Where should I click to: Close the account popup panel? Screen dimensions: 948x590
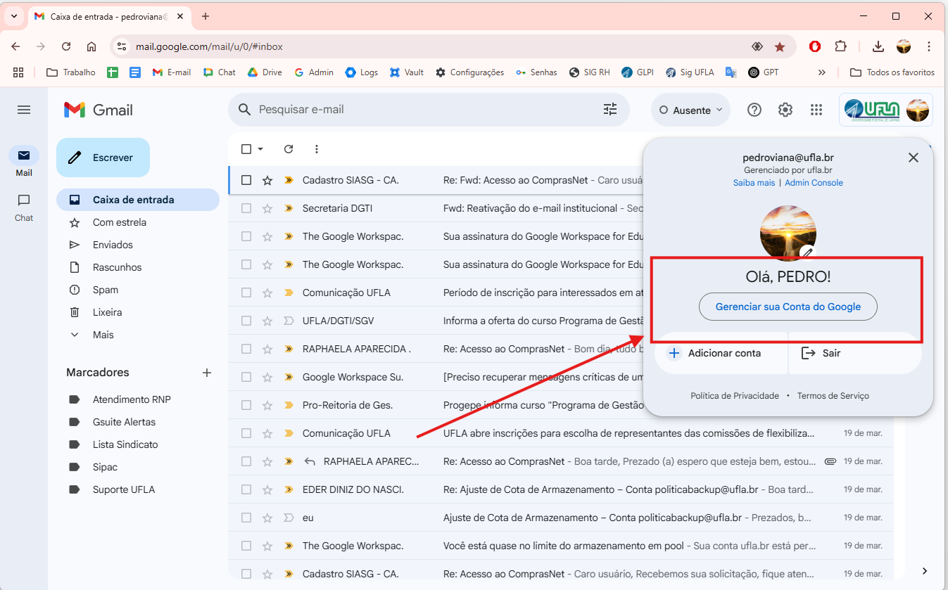tap(914, 158)
